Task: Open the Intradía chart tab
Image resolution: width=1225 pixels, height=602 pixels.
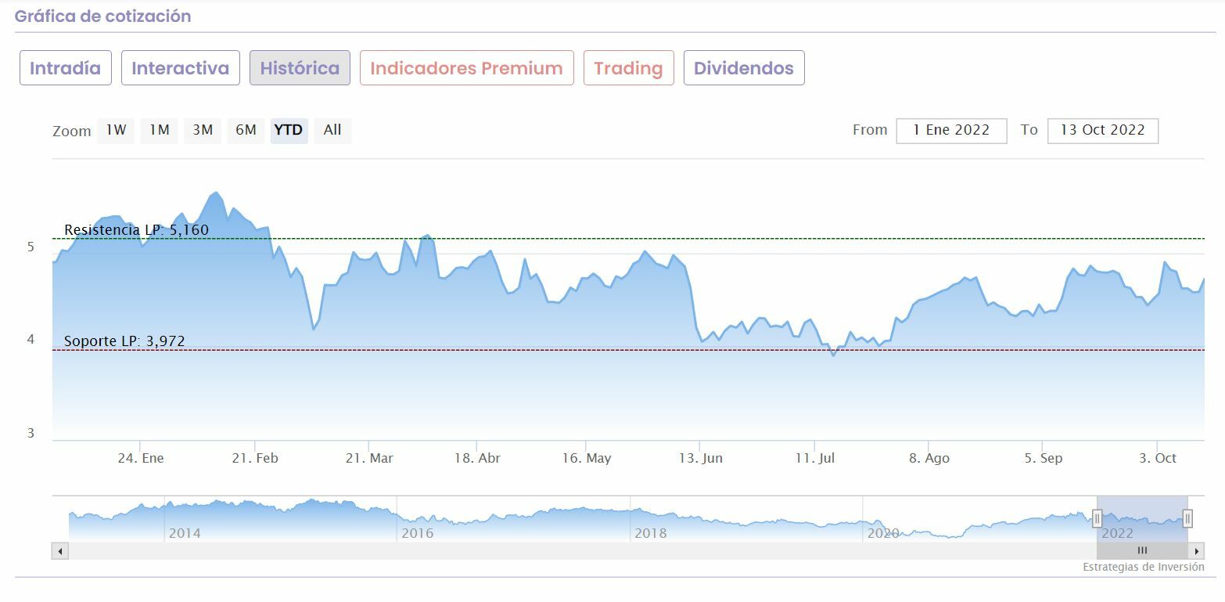Action: [65, 68]
